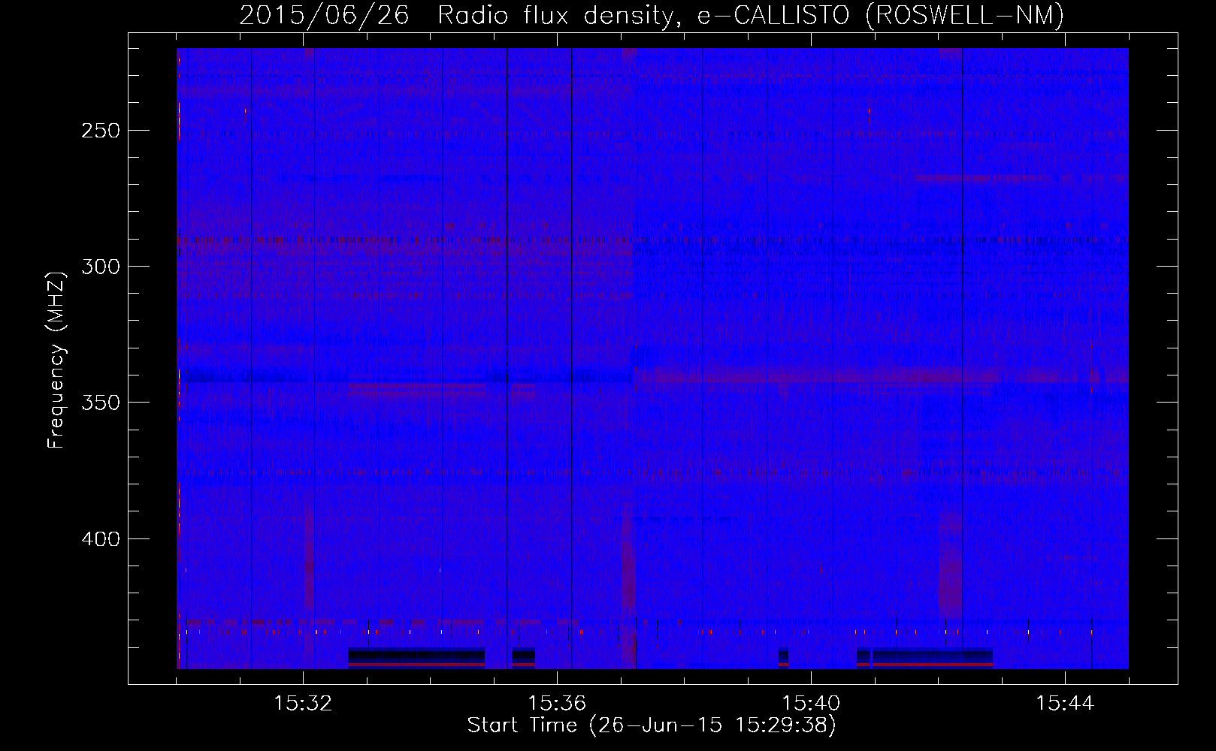Click the 15:32 time tick label
Screen dimensions: 1216x751
(x=303, y=704)
